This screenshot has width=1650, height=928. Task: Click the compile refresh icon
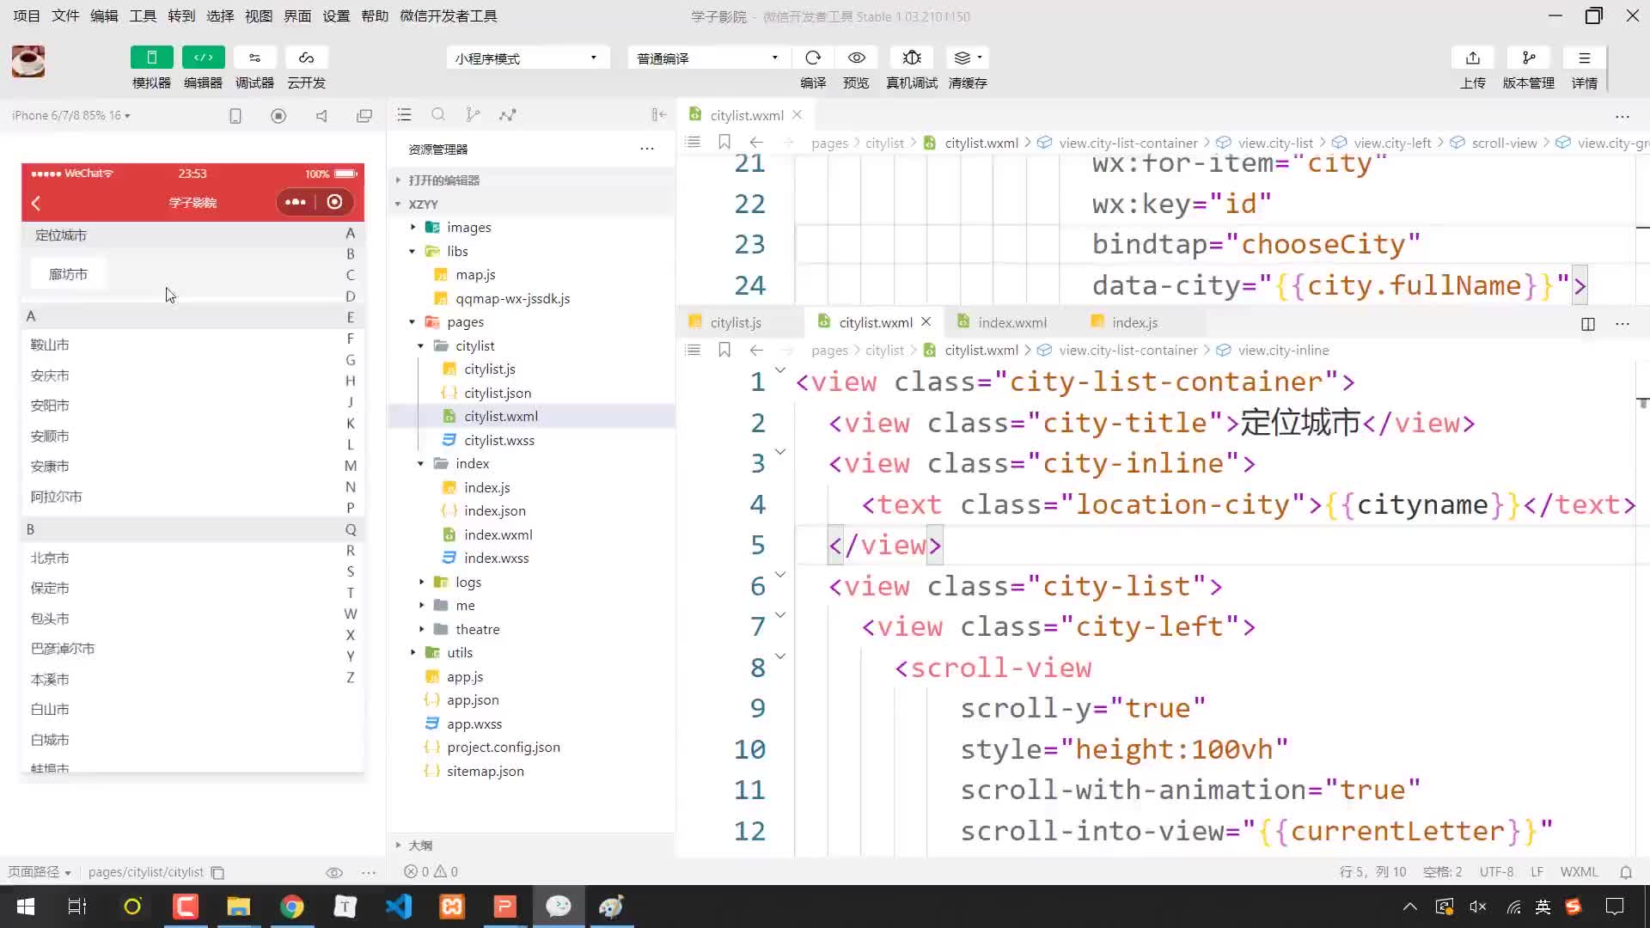[x=813, y=58]
